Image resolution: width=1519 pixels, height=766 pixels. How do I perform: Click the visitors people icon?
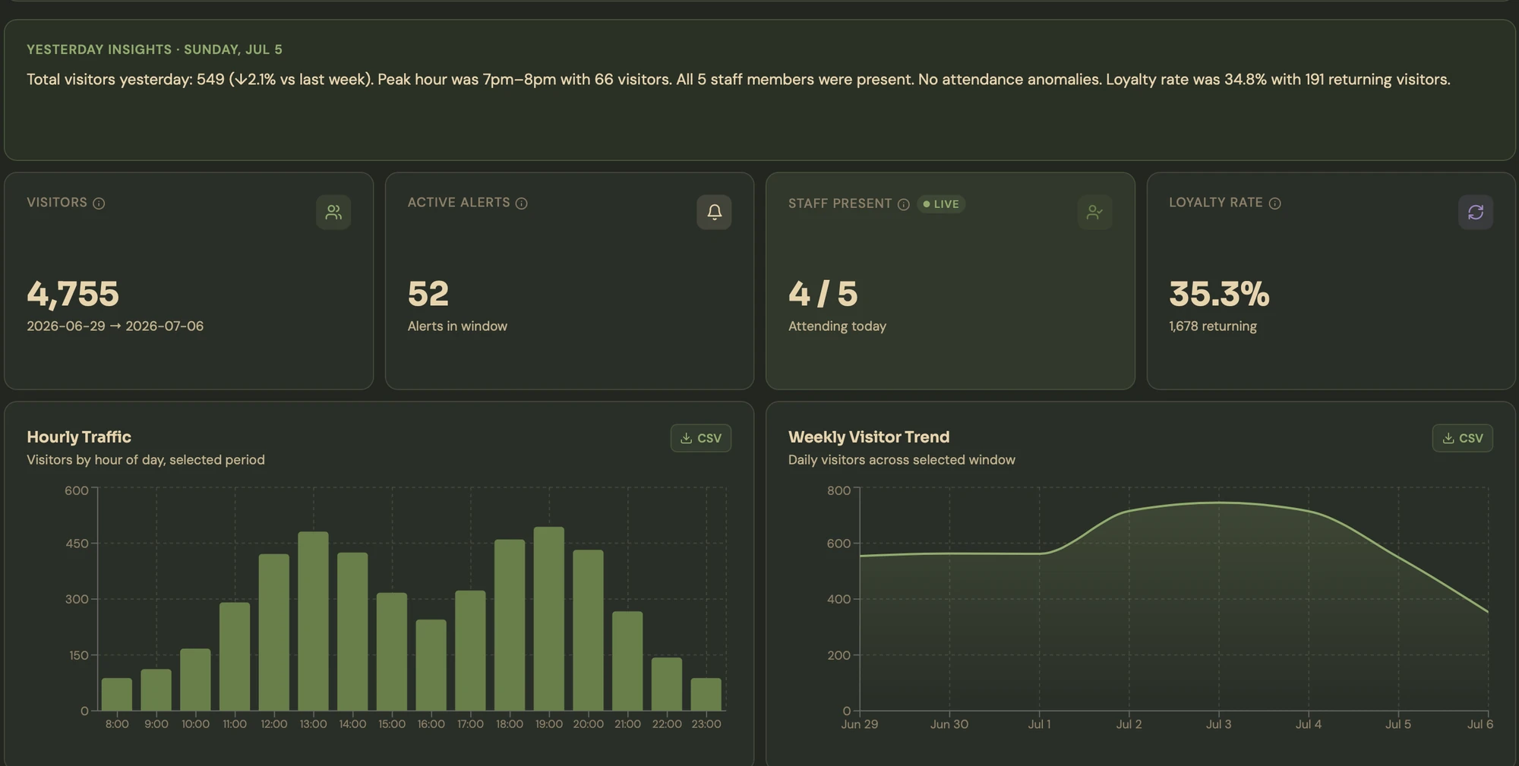click(333, 212)
